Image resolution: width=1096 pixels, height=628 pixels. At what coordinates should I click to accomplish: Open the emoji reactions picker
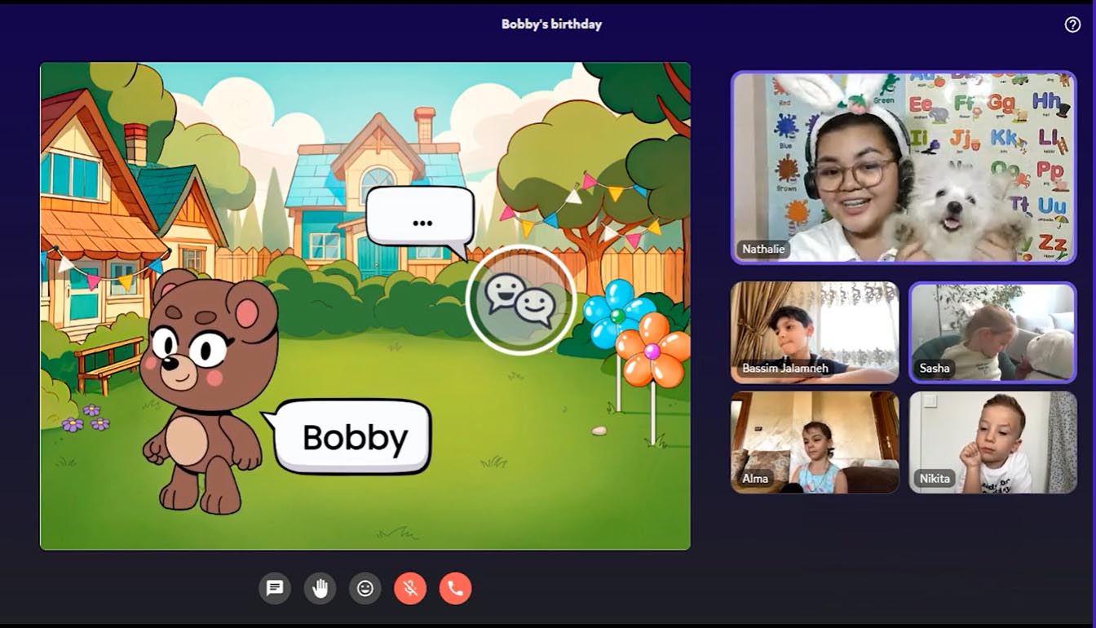(365, 588)
